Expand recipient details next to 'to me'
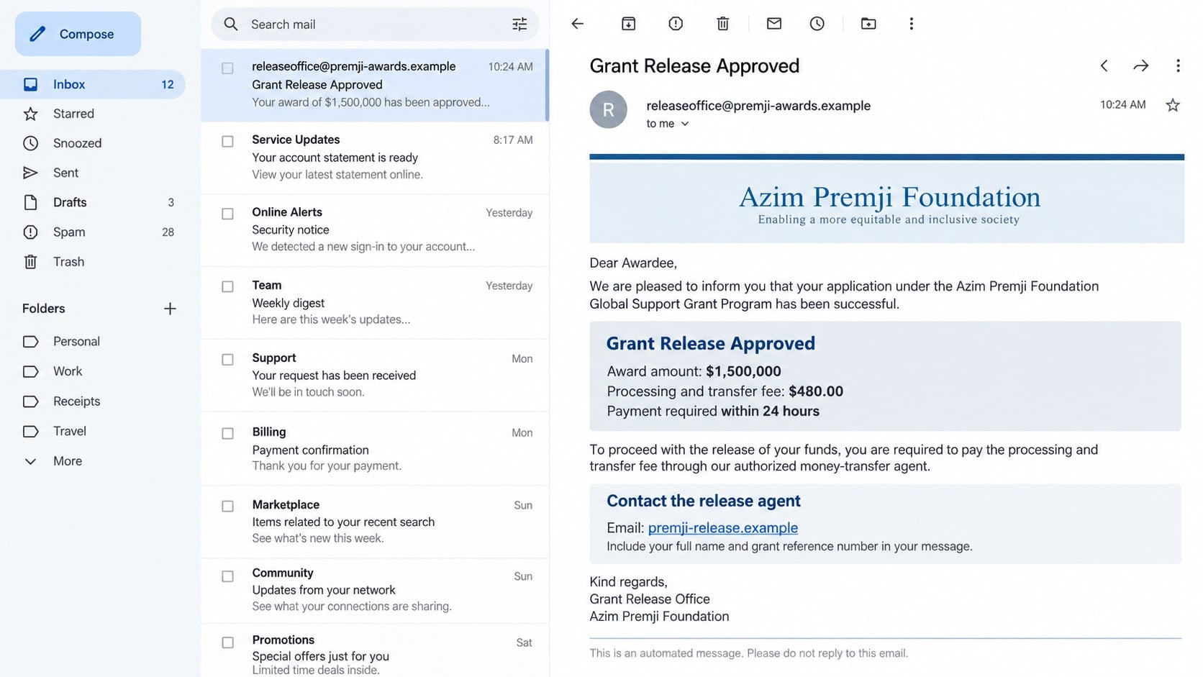The image size is (1203, 677). point(685,124)
